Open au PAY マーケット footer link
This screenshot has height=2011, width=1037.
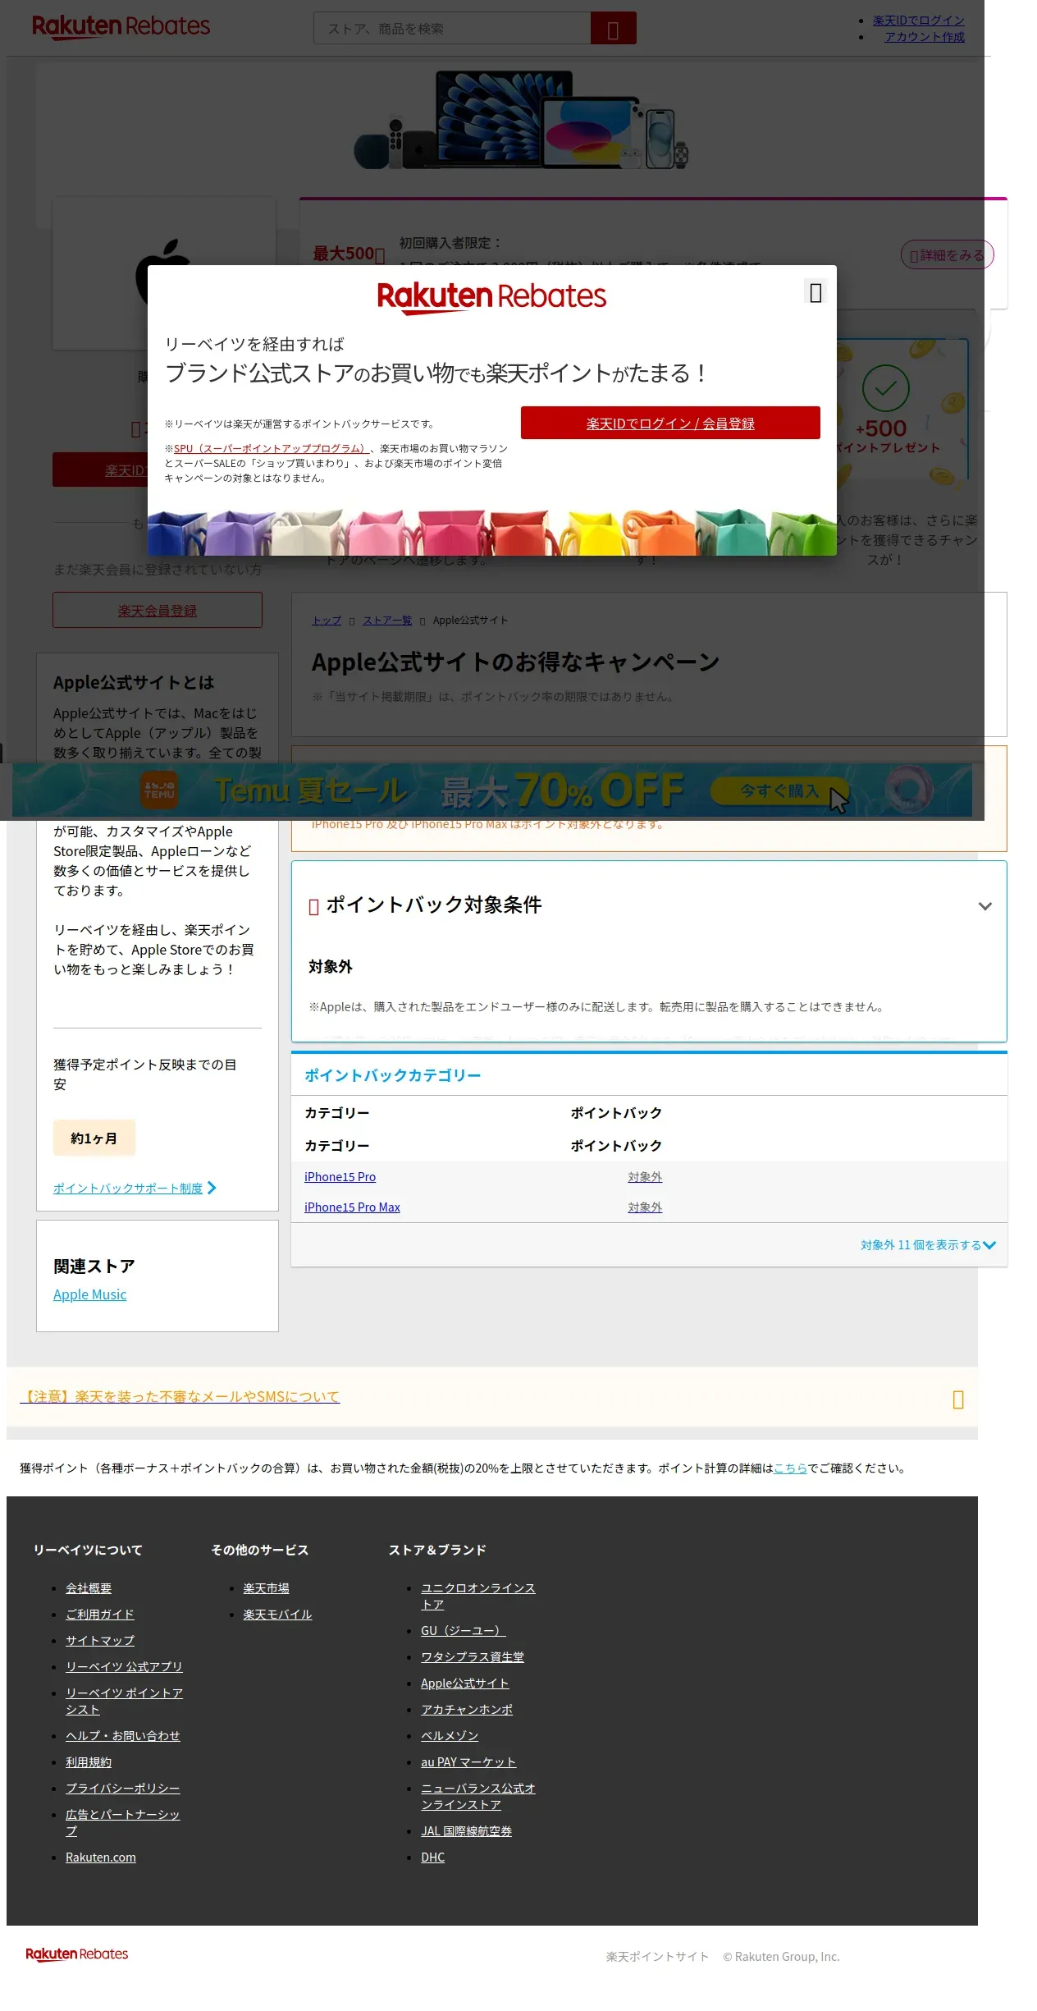click(x=468, y=1762)
